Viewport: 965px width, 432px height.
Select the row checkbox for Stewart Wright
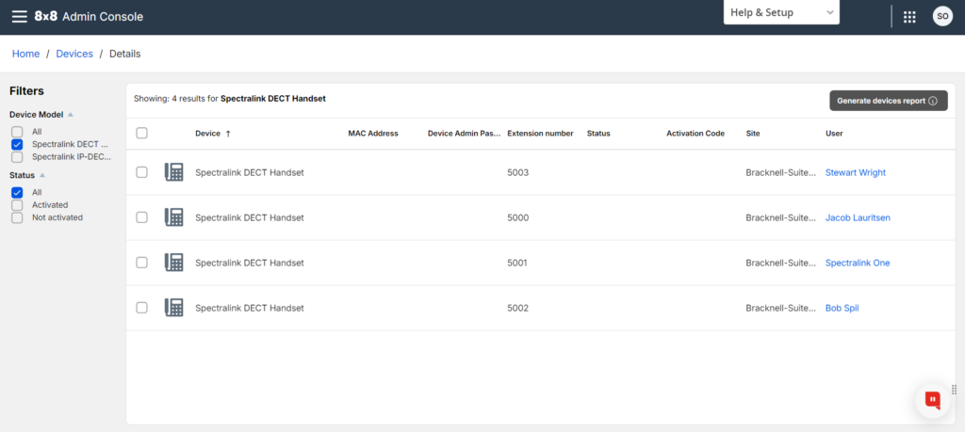tap(141, 172)
